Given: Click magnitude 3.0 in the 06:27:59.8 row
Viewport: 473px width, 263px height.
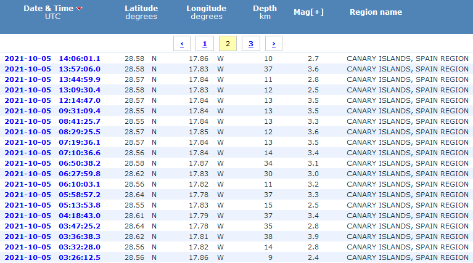Looking at the screenshot, I should pos(313,174).
